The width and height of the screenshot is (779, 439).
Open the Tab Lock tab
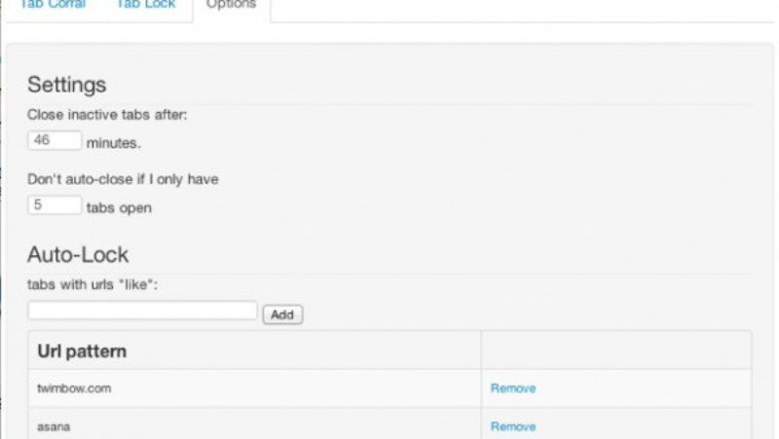coord(145,5)
